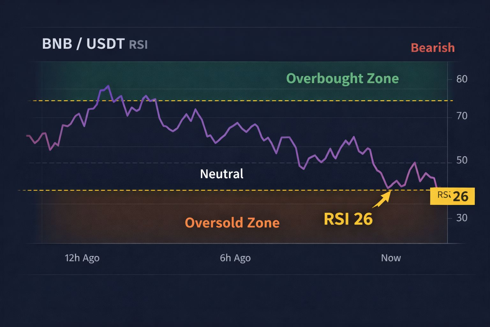
Task: Click the Overbought Zone label
Action: point(342,79)
